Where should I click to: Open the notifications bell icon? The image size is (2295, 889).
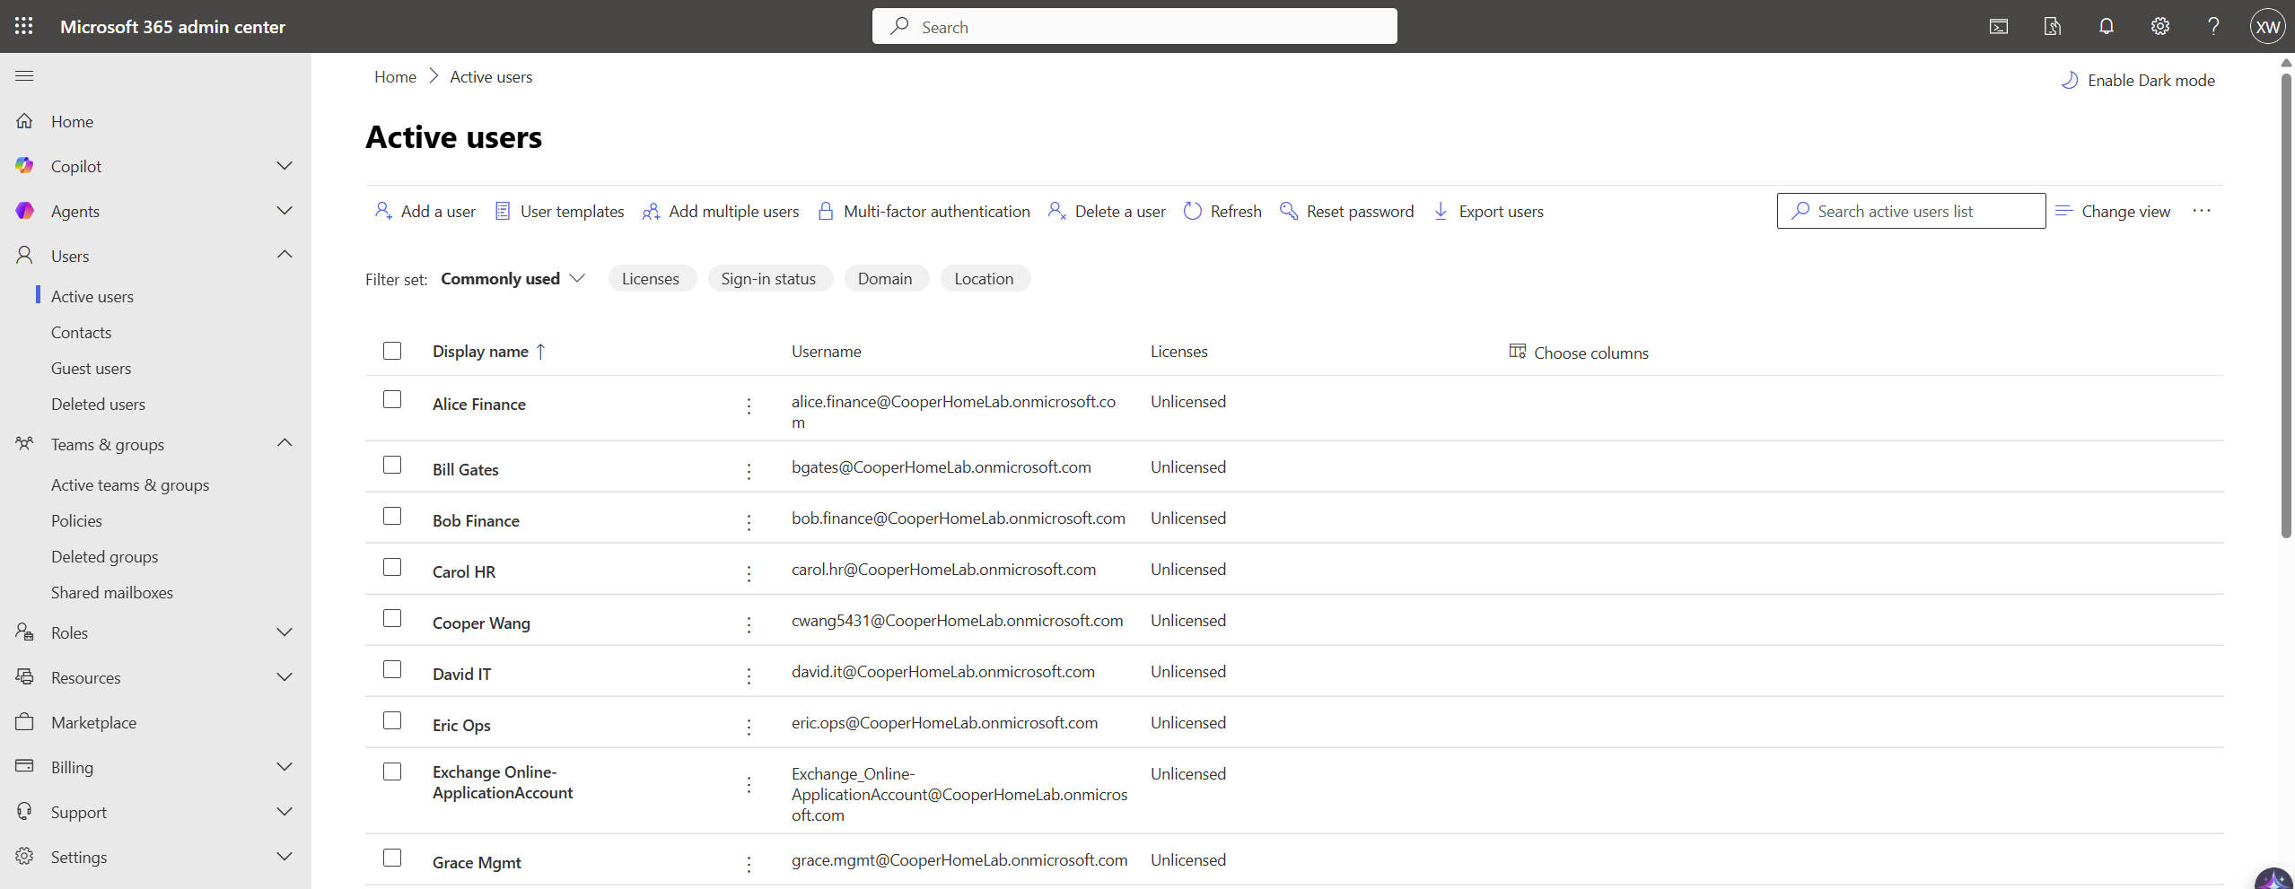[x=2106, y=26]
